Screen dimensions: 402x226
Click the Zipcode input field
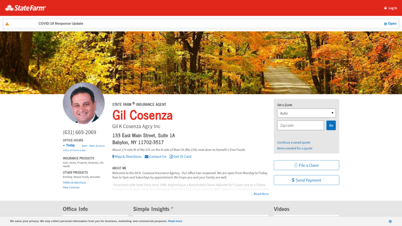coord(300,125)
